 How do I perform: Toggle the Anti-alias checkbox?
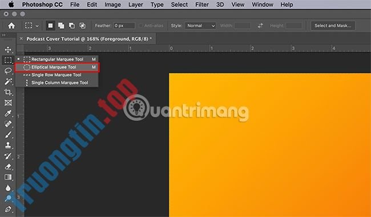(141, 26)
